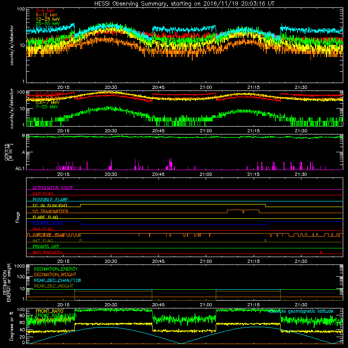Click the MAX_DET_VS_TOT legend label
The width and height of the screenshot is (348, 348).
click(x=54, y=320)
